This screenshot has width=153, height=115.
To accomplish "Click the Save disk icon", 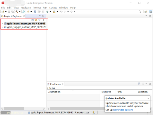I will tap(9, 12).
